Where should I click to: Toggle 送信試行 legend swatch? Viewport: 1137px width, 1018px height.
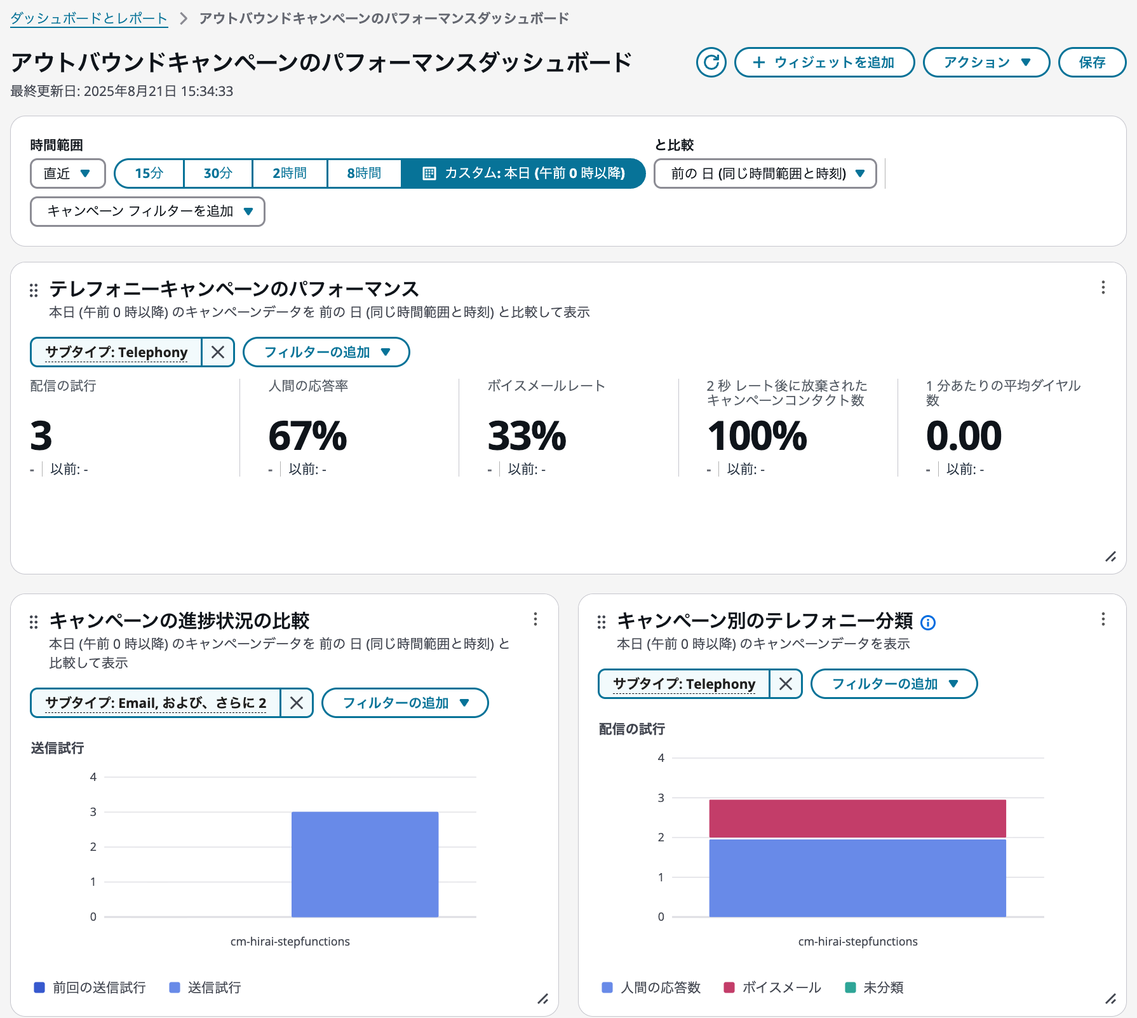pos(175,987)
